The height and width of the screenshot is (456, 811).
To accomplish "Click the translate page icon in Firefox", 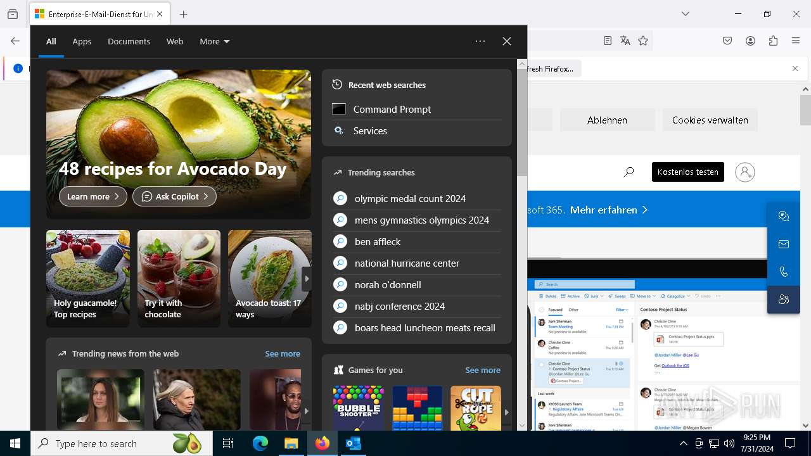I will coord(625,41).
